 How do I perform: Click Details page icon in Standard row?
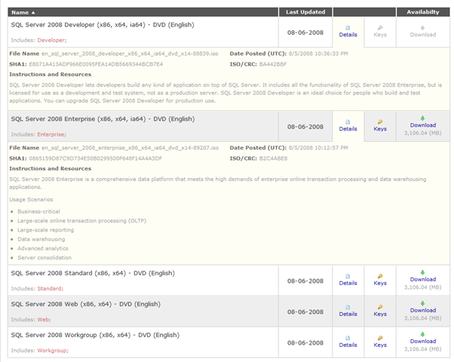[348, 276]
